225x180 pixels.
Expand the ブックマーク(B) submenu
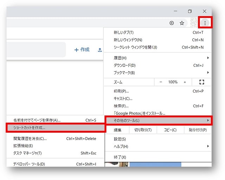[x=157, y=73]
